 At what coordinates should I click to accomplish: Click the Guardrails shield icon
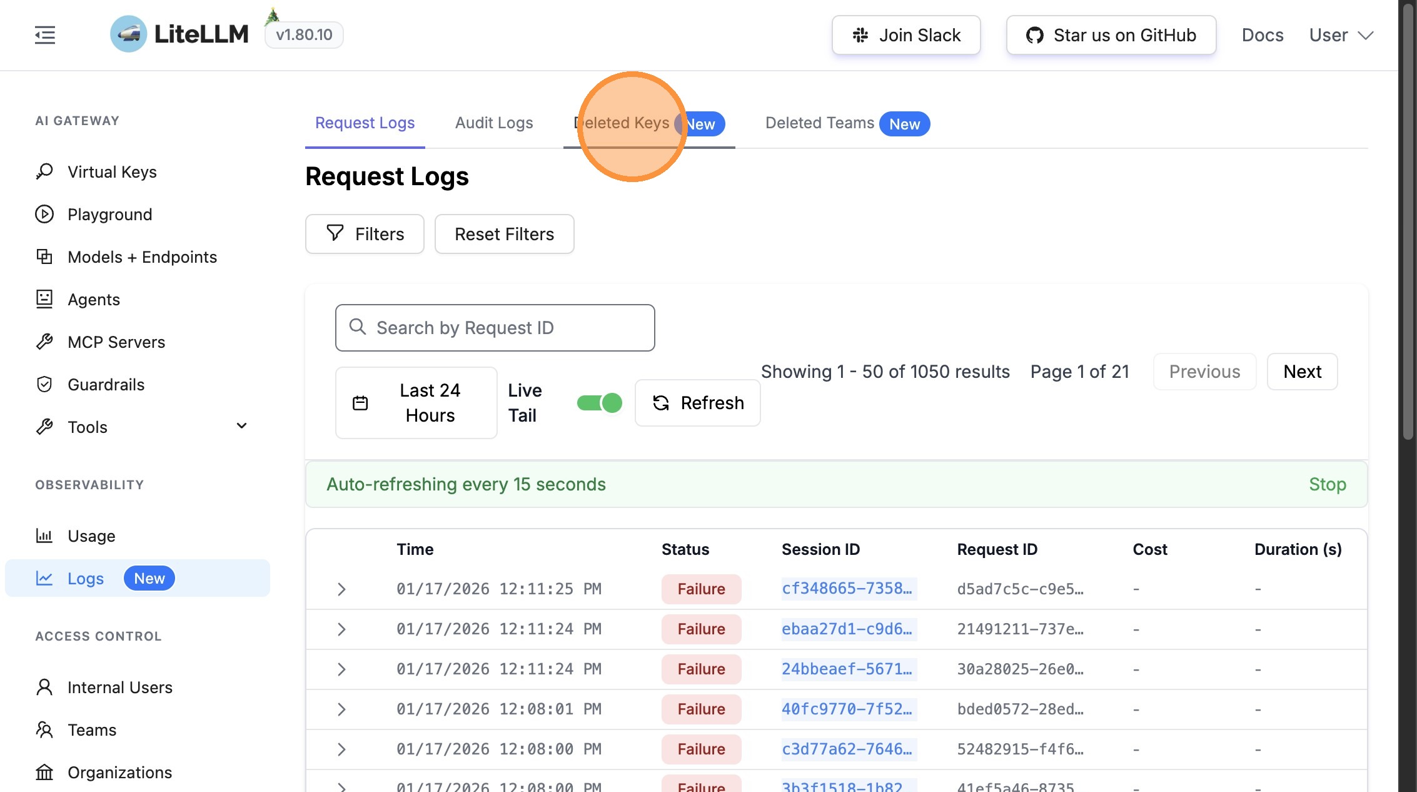tap(44, 384)
